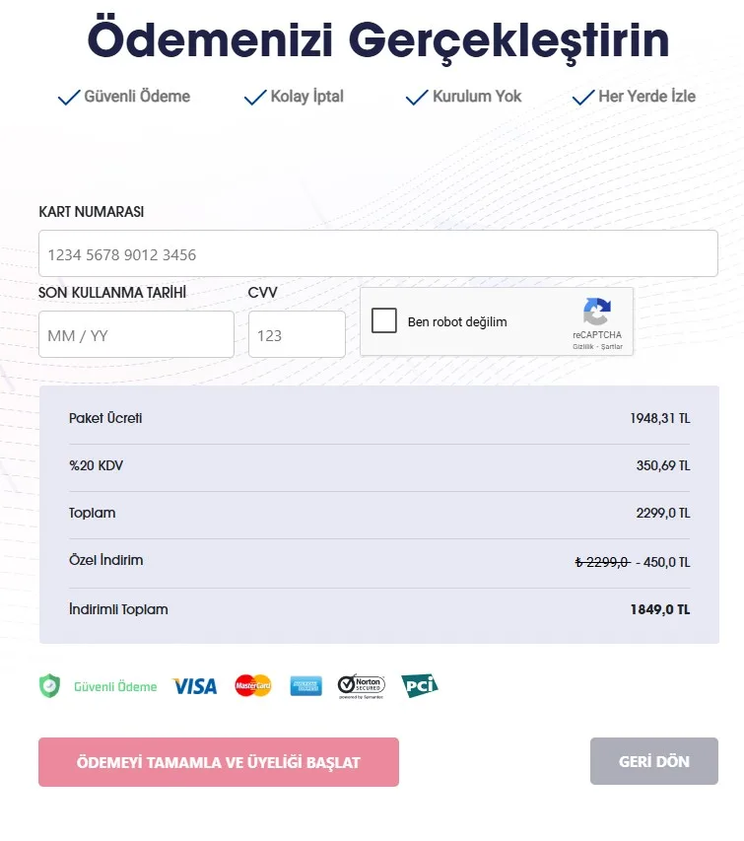
Task: Click the checkmark beside Kolay İptal
Action: coord(255,97)
